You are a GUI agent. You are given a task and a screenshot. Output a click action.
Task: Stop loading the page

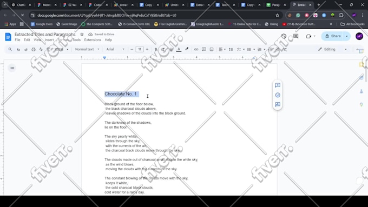(x=22, y=15)
